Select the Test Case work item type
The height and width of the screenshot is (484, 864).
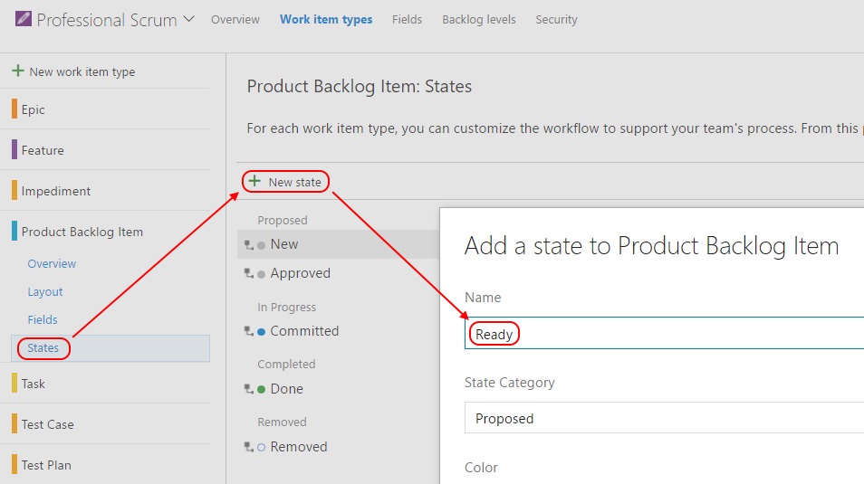click(47, 424)
